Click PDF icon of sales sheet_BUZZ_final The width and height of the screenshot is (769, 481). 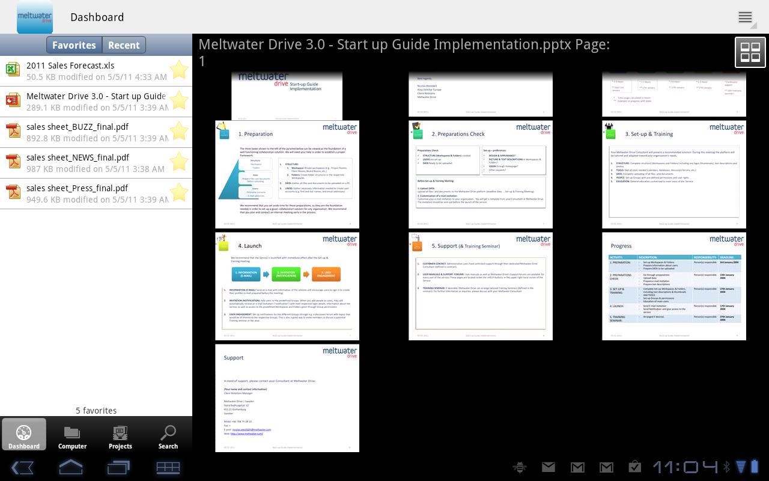click(13, 130)
